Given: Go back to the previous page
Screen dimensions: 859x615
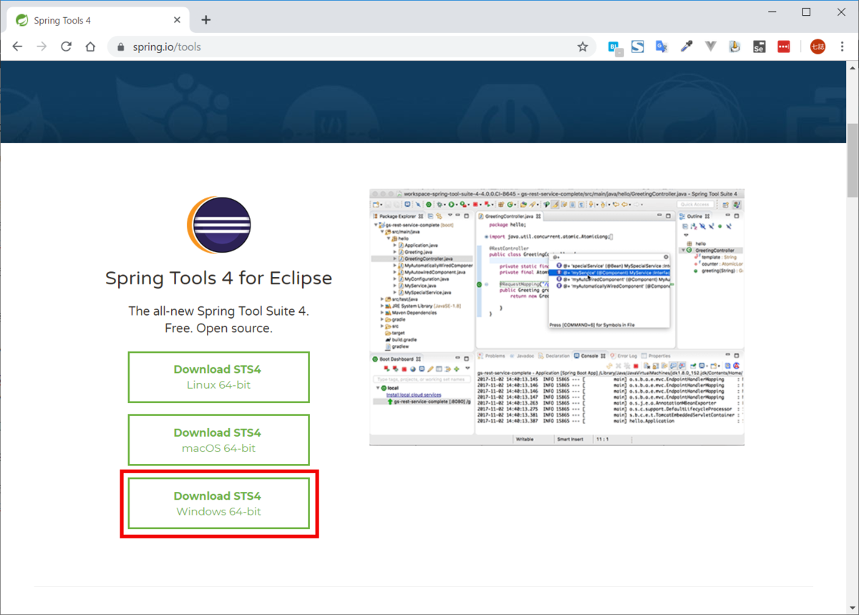Looking at the screenshot, I should point(18,47).
